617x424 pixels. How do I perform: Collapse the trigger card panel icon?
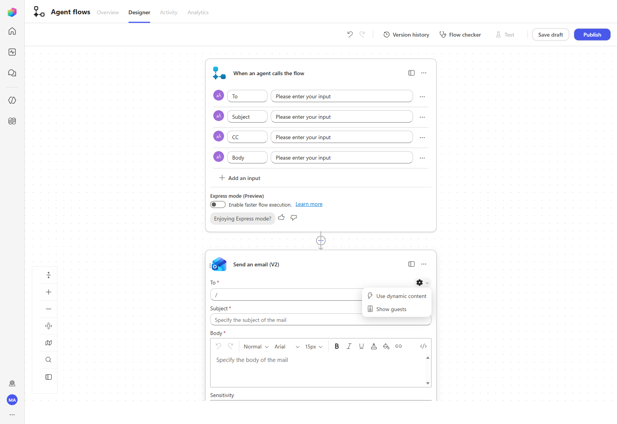pos(411,73)
